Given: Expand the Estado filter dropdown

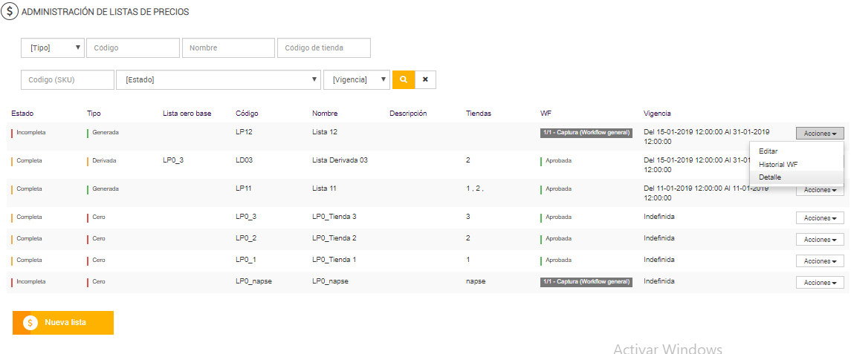Looking at the screenshot, I should click(219, 79).
